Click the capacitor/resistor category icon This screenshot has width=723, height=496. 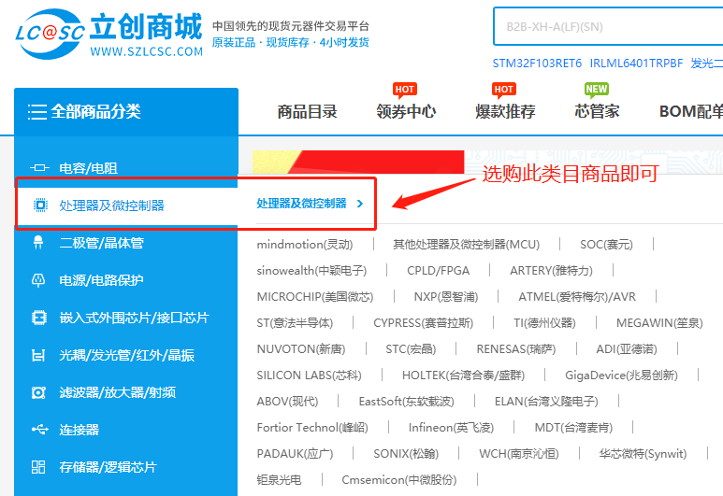pyautogui.click(x=38, y=168)
